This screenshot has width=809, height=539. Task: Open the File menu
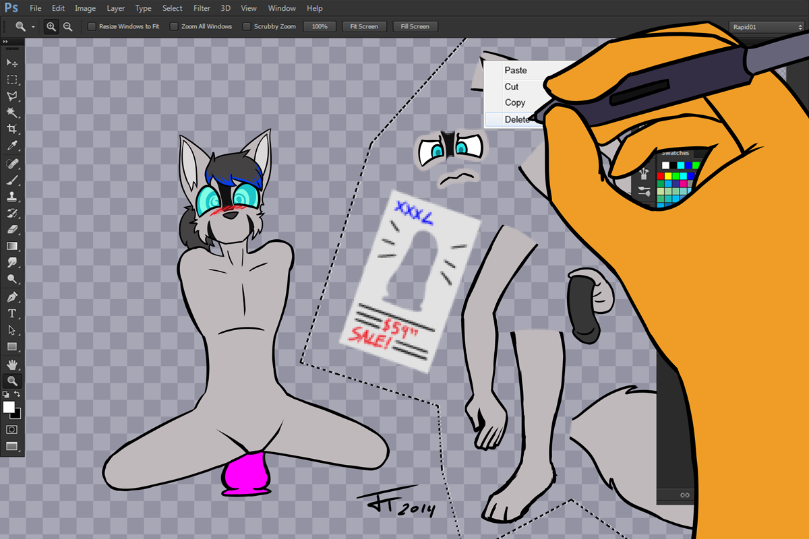pyautogui.click(x=36, y=8)
